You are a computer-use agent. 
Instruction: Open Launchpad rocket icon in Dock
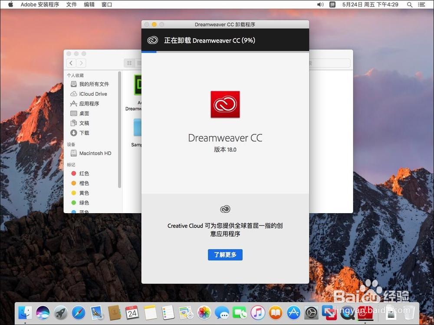pyautogui.click(x=61, y=313)
